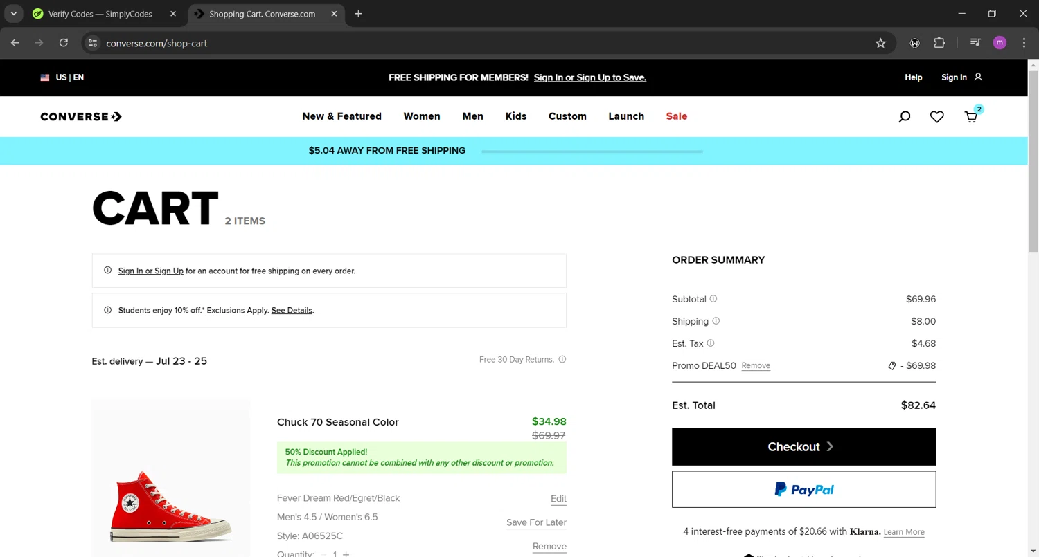This screenshot has height=557, width=1039.
Task: Click the Subtotal info icon
Action: pyautogui.click(x=713, y=299)
